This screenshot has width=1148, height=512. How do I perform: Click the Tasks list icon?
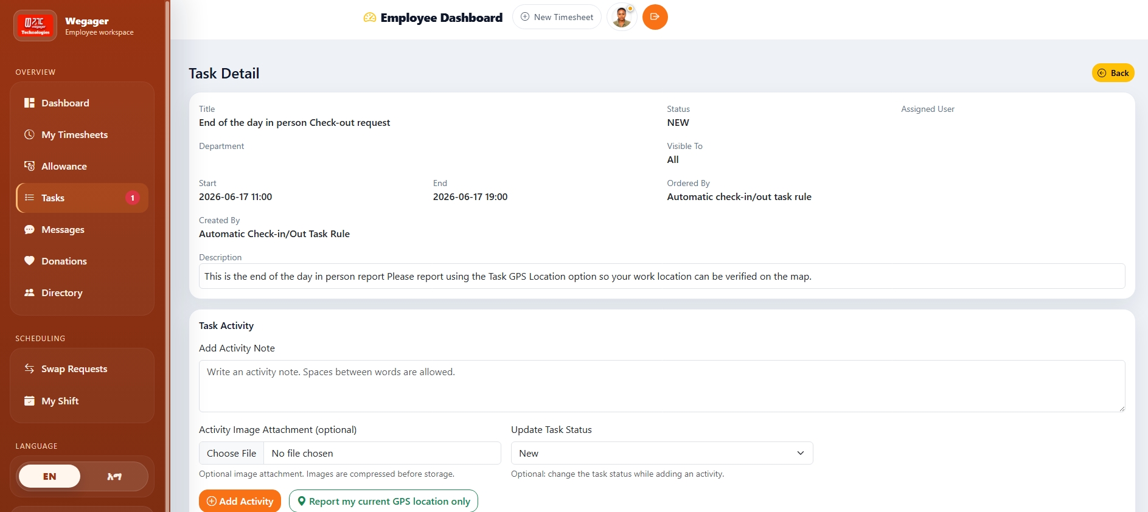29,198
